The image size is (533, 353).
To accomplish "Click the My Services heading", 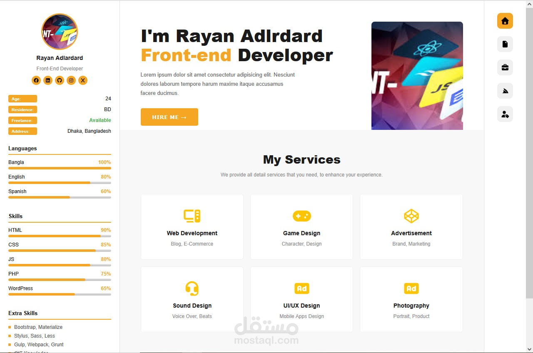I will (302, 159).
